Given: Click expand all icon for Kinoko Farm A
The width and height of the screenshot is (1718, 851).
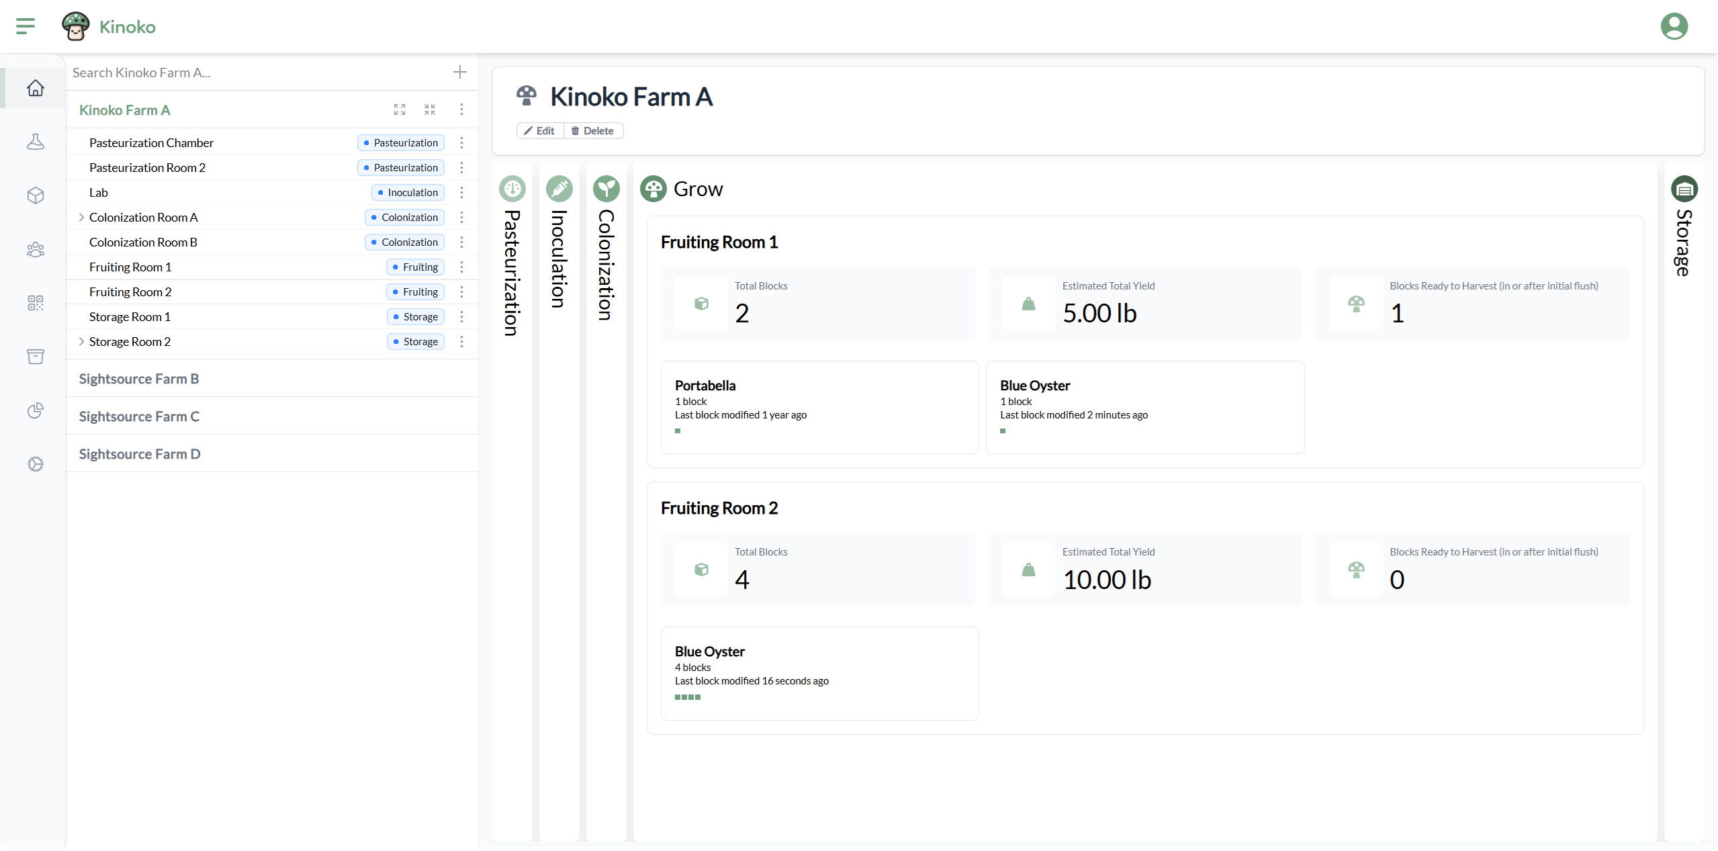Looking at the screenshot, I should pos(400,109).
